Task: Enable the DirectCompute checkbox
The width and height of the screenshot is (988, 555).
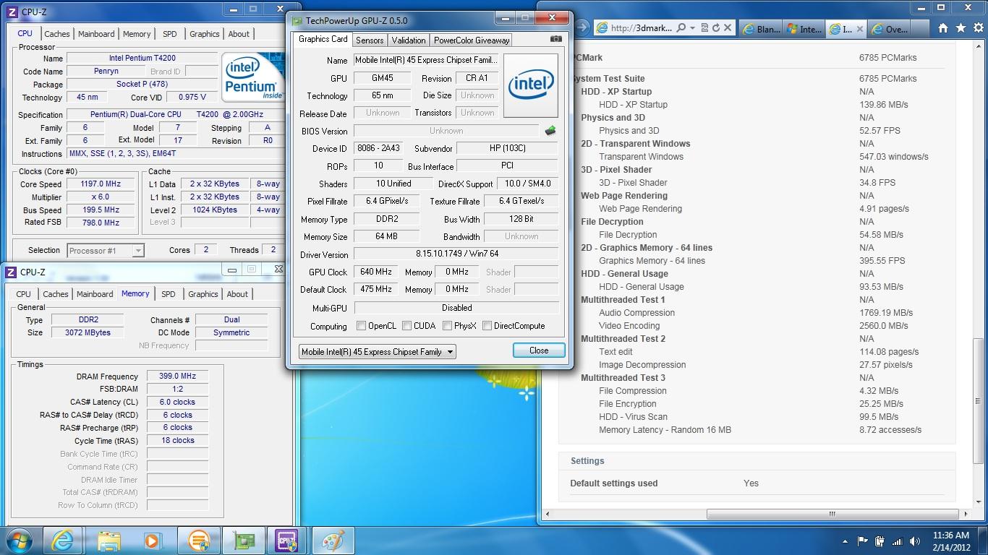Action: tap(487, 326)
